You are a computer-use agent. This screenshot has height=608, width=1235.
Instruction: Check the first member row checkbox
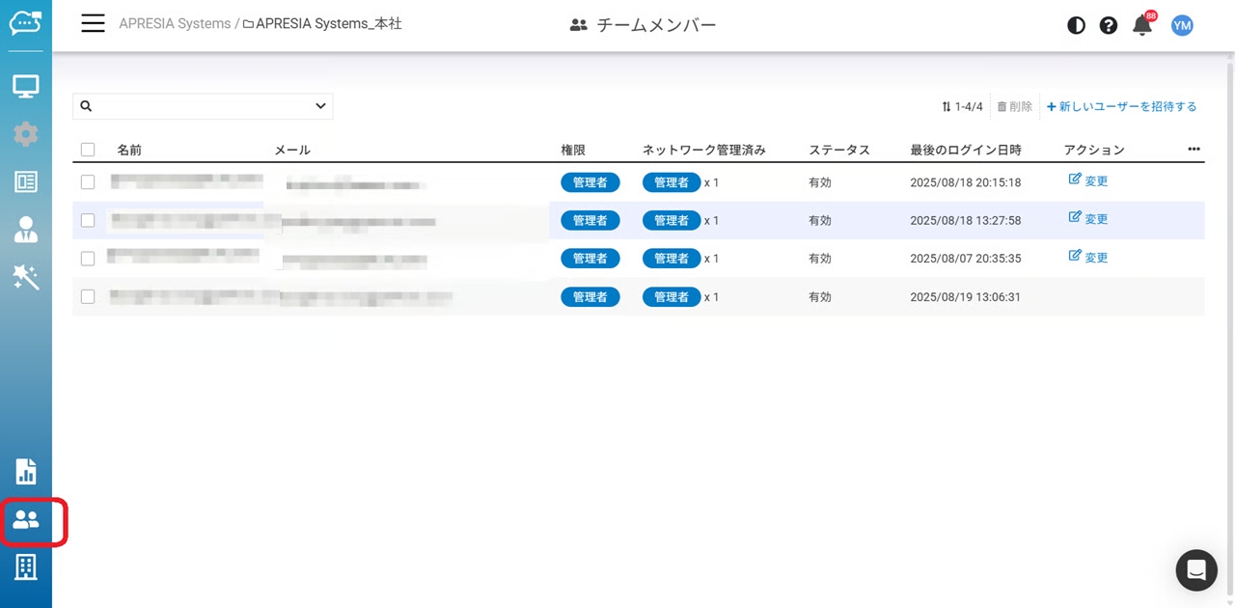coord(88,181)
